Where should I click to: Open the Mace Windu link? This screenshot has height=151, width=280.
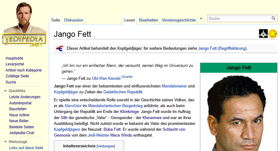pos(121,135)
